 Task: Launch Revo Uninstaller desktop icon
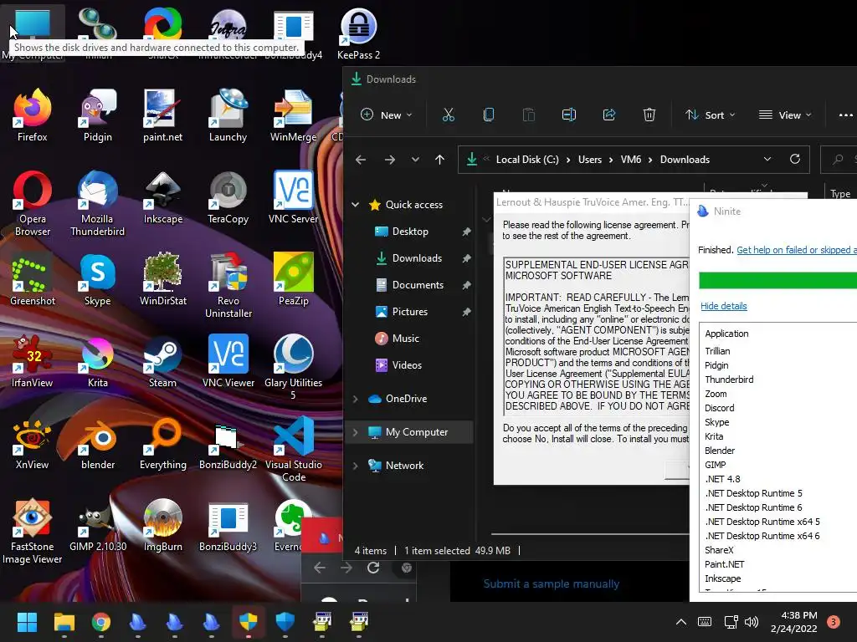[x=228, y=286]
